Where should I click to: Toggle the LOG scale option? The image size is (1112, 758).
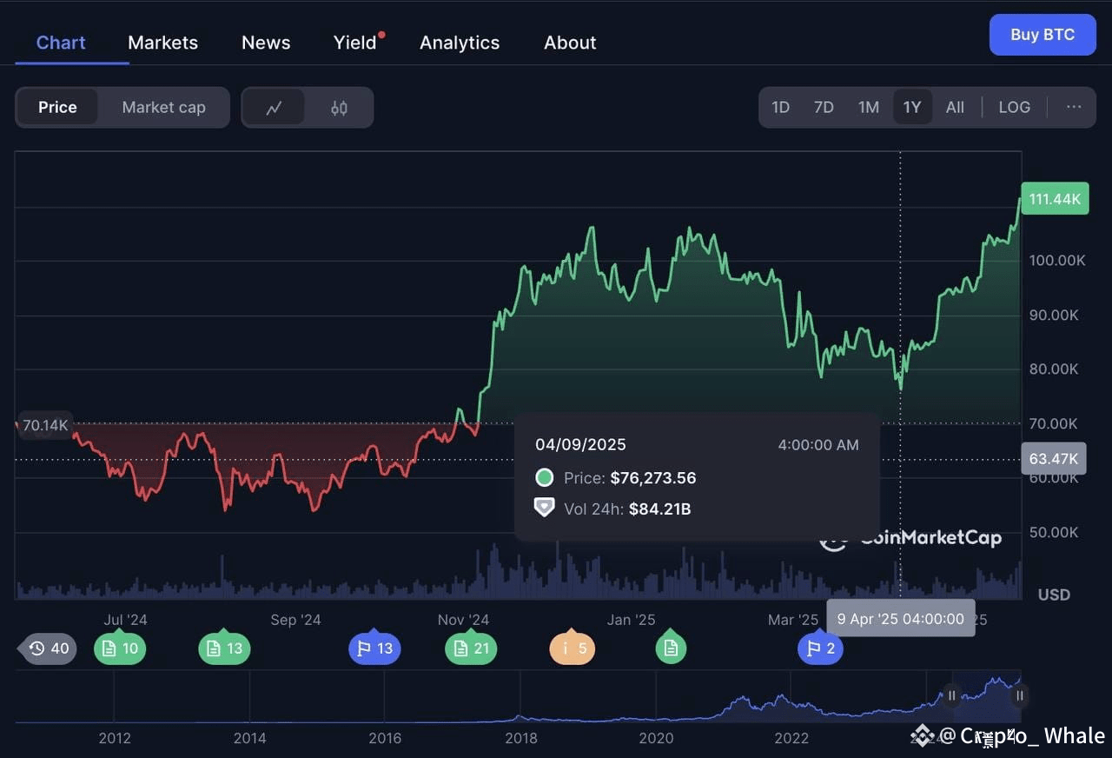pos(1014,107)
